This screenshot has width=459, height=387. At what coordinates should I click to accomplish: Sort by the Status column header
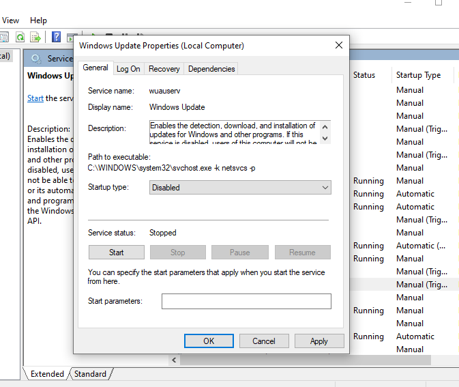pyautogui.click(x=364, y=75)
